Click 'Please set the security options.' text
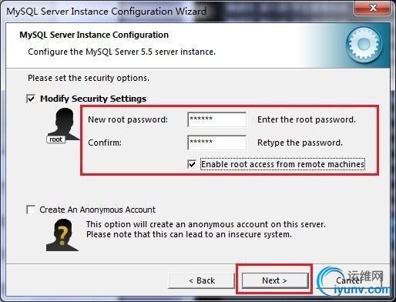Image resolution: width=396 pixels, height=302 pixels. pyautogui.click(x=89, y=78)
